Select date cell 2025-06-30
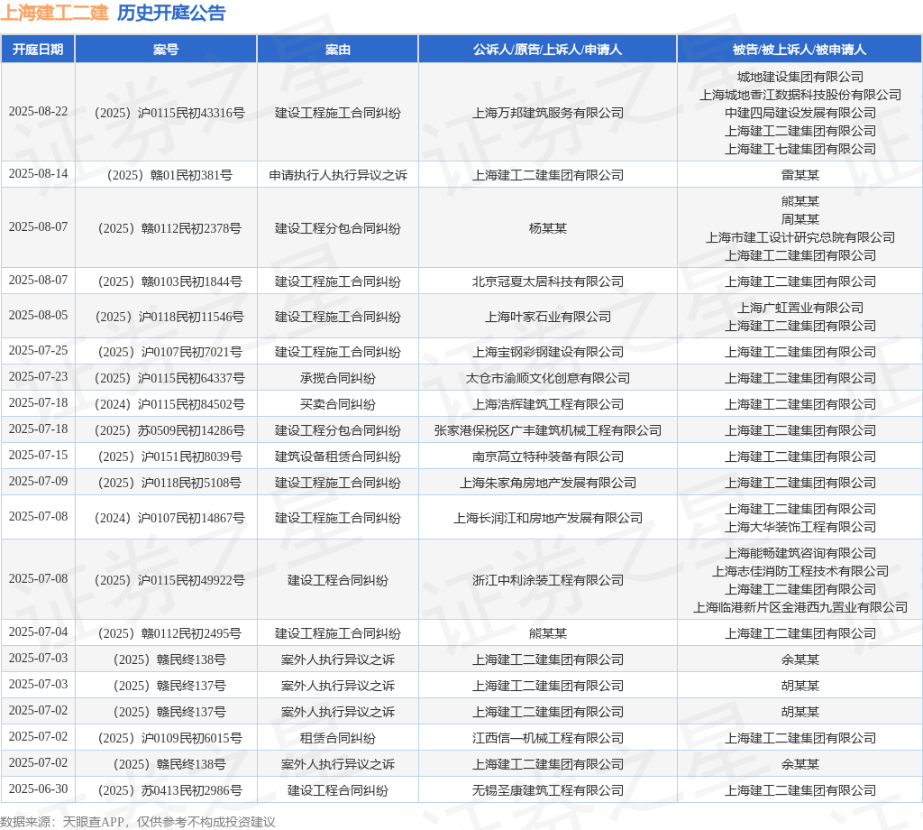 click(38, 788)
